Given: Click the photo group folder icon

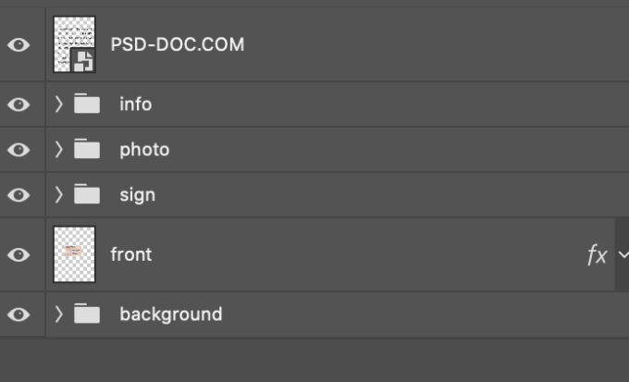Looking at the screenshot, I should [x=87, y=150].
